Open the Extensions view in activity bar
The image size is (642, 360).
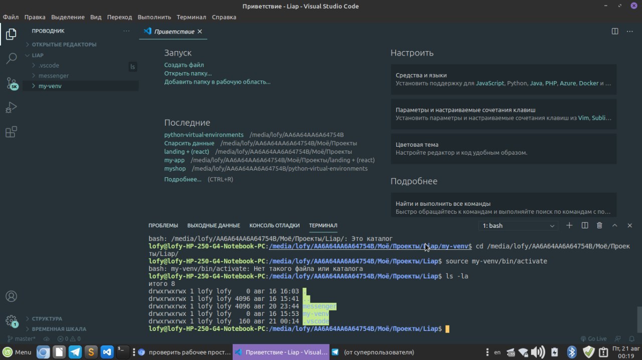[x=11, y=132]
